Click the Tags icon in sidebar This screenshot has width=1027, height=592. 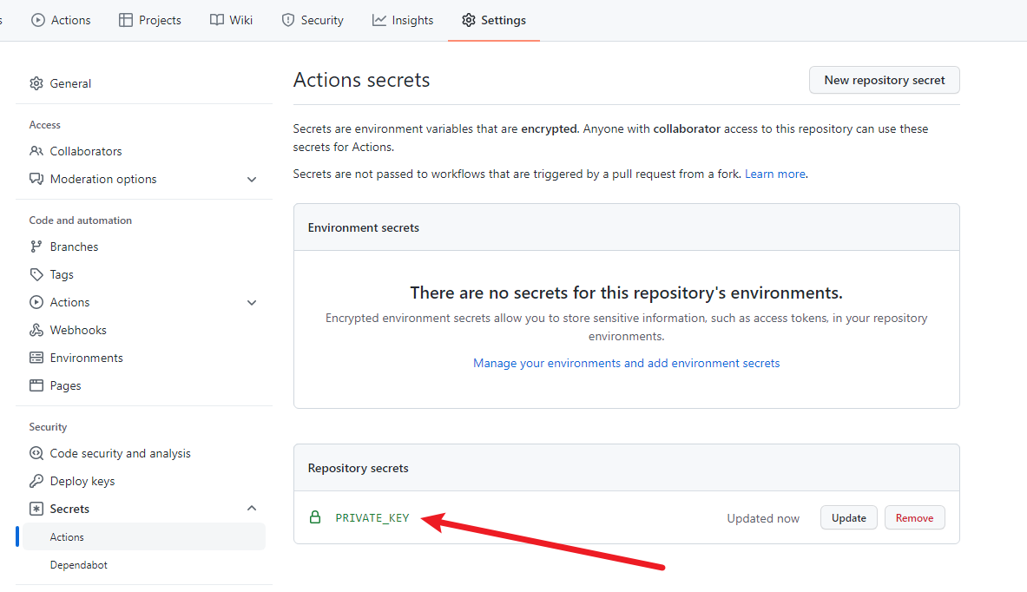(36, 274)
